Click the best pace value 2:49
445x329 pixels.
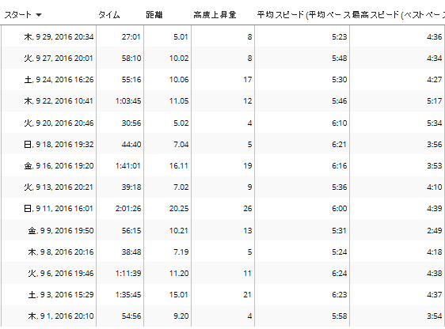pyautogui.click(x=435, y=230)
